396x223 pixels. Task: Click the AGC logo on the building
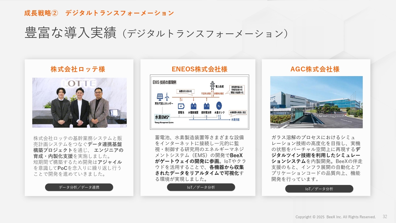click(x=293, y=96)
